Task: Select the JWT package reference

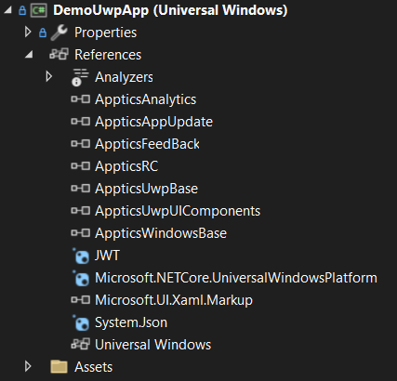Action: point(107,256)
